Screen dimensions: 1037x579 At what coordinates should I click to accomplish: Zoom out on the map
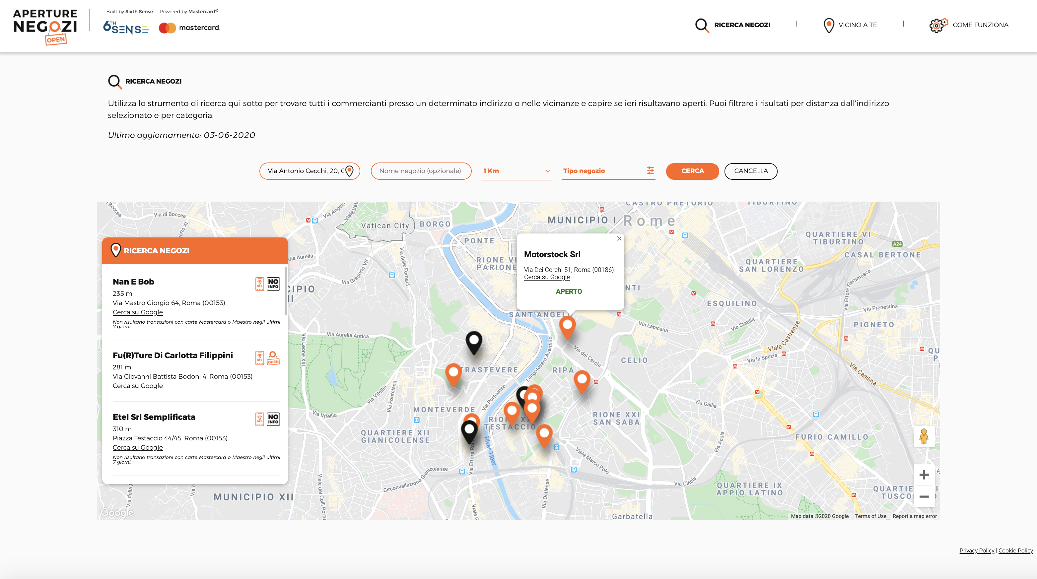(x=924, y=496)
